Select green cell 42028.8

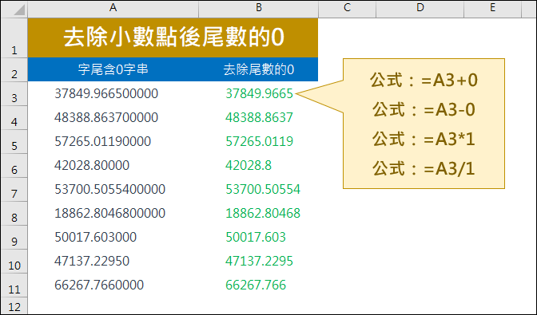coord(259,165)
